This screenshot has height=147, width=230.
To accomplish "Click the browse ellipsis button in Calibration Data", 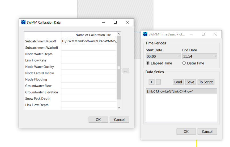I will pyautogui.click(x=126, y=71).
